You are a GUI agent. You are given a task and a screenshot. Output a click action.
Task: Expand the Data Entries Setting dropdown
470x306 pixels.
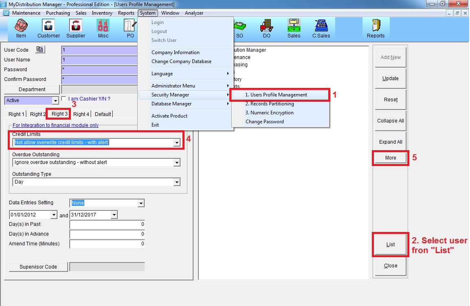pos(141,203)
